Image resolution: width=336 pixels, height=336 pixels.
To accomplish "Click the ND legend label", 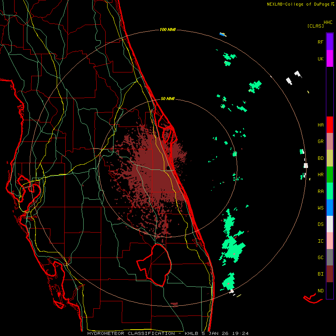I will (x=320, y=291).
